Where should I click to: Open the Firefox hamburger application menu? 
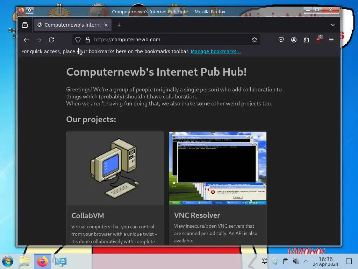click(x=331, y=40)
